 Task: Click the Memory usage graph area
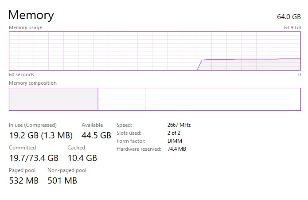click(x=155, y=51)
